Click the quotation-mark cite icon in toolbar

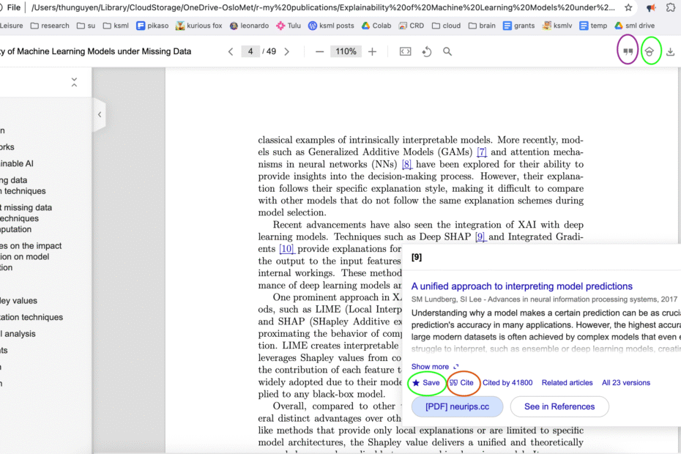point(628,53)
